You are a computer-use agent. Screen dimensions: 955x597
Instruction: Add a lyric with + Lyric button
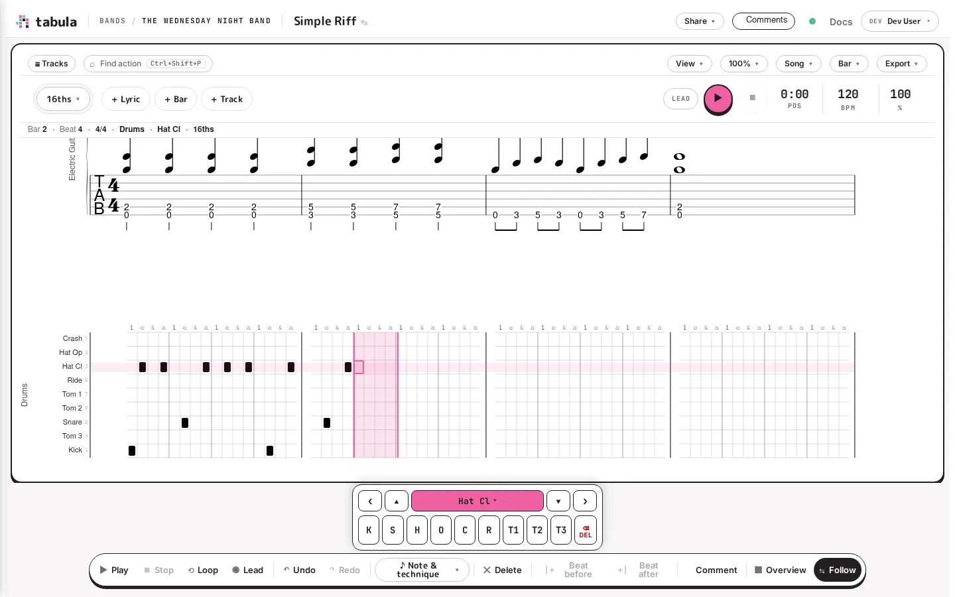126,99
